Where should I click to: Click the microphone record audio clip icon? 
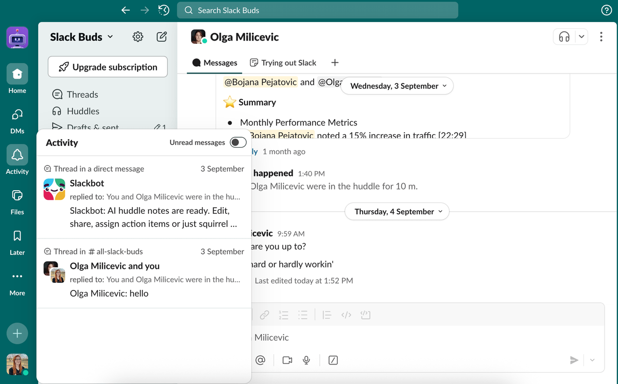coord(306,360)
